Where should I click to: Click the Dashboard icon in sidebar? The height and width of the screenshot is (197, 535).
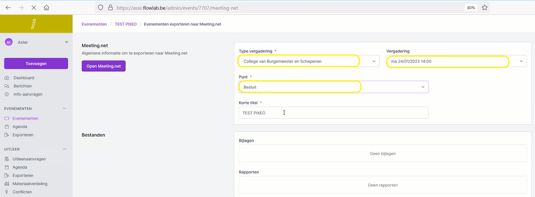click(7, 78)
